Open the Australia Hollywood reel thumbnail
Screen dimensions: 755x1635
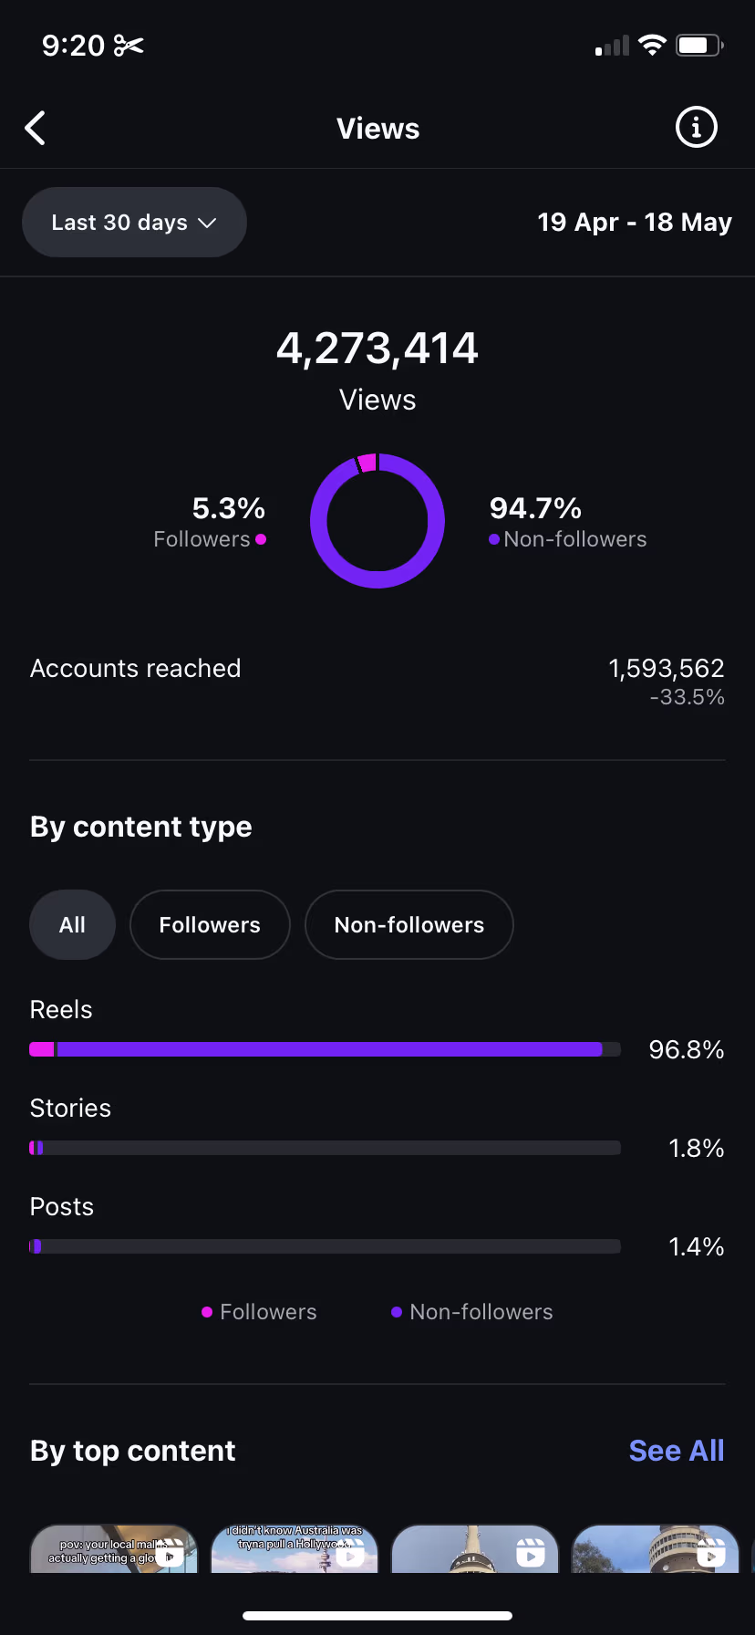294,1549
